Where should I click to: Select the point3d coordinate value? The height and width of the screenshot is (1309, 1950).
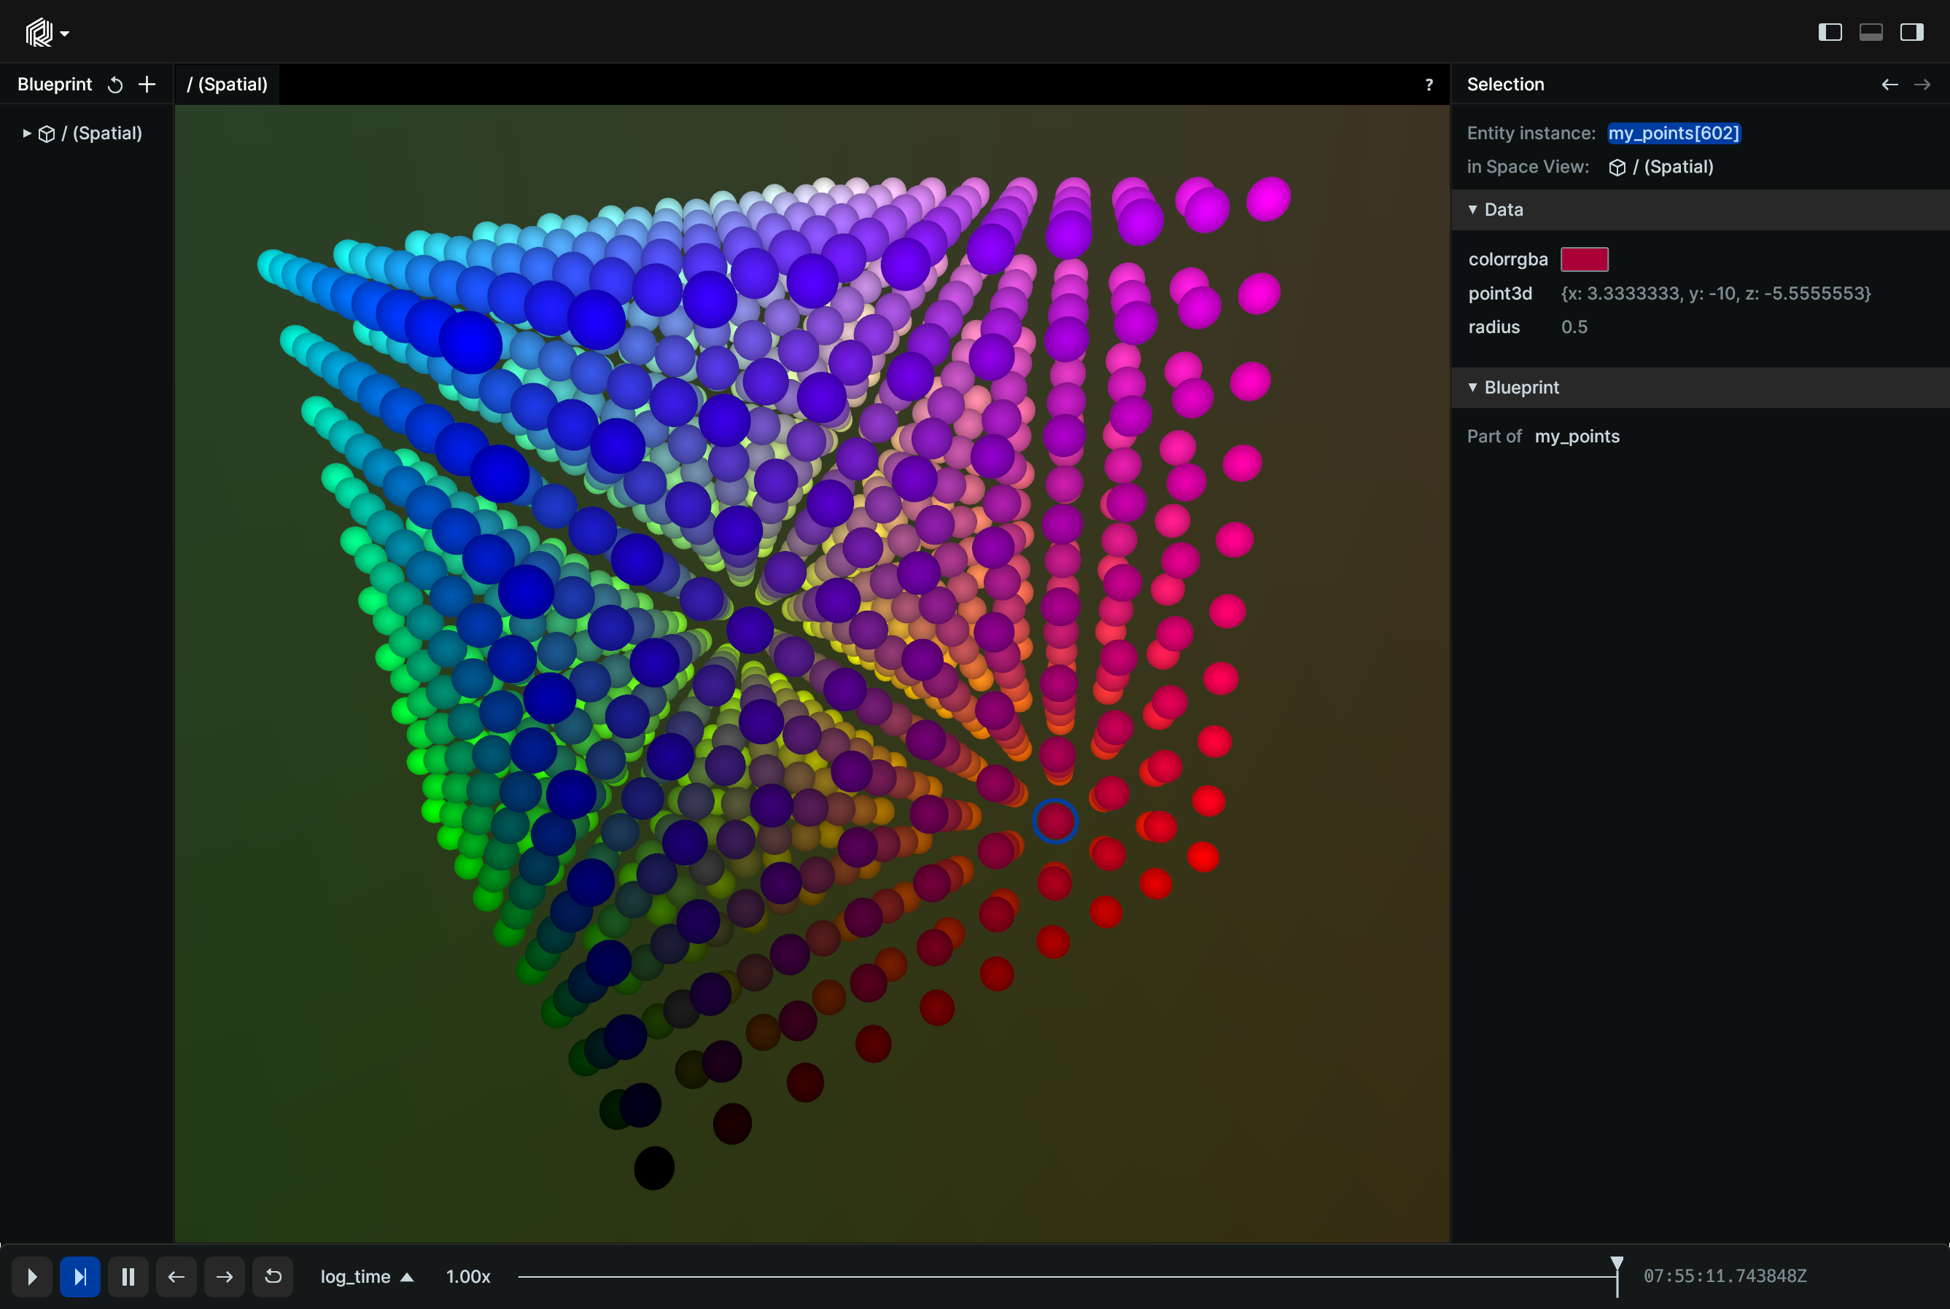point(1715,294)
